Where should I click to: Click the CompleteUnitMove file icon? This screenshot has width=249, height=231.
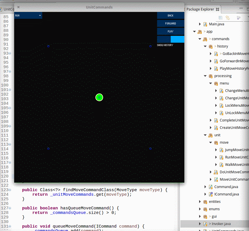point(216,120)
